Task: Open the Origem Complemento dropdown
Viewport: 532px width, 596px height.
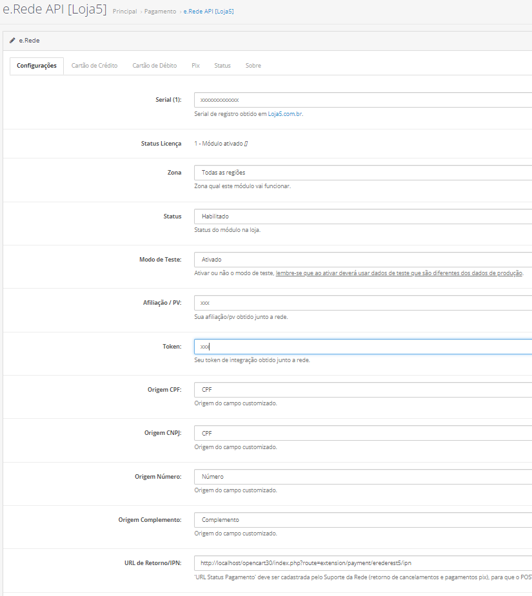Action: (363, 520)
